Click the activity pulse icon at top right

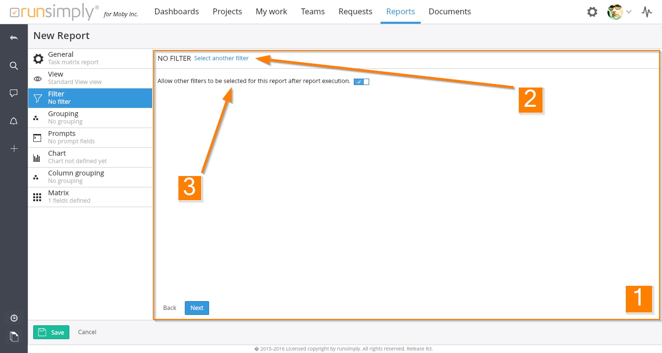[x=647, y=12]
